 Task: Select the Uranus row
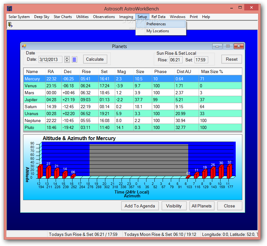[x=133, y=114]
